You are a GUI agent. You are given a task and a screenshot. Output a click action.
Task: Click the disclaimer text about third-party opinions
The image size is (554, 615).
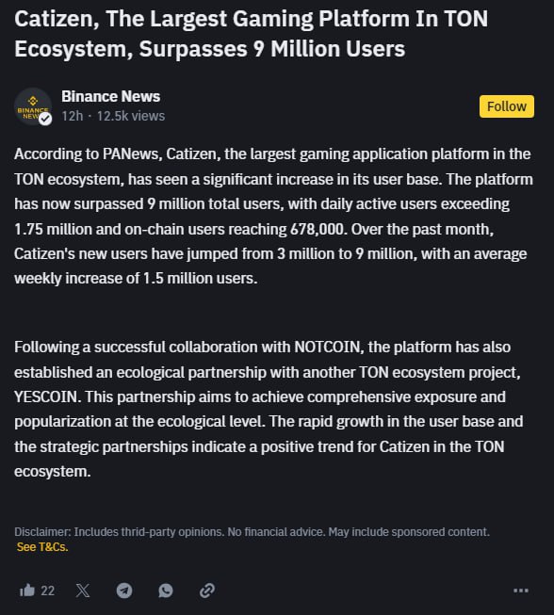(252, 532)
